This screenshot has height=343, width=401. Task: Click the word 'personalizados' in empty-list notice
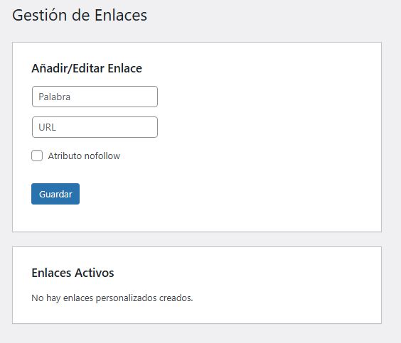point(126,298)
